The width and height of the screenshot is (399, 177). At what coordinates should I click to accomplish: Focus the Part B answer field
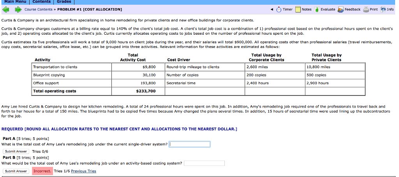coord(204,163)
